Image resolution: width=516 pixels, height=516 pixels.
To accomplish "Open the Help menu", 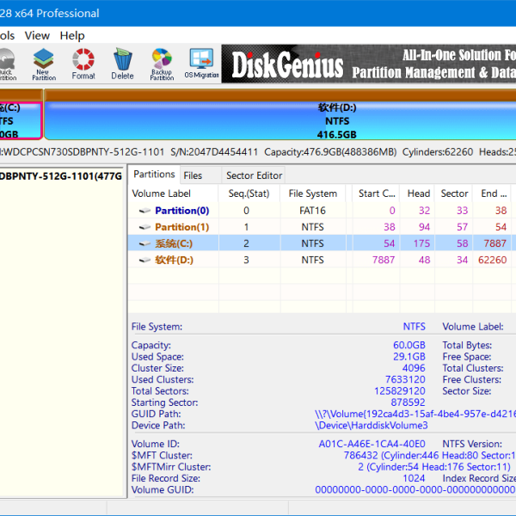I will 72,35.
